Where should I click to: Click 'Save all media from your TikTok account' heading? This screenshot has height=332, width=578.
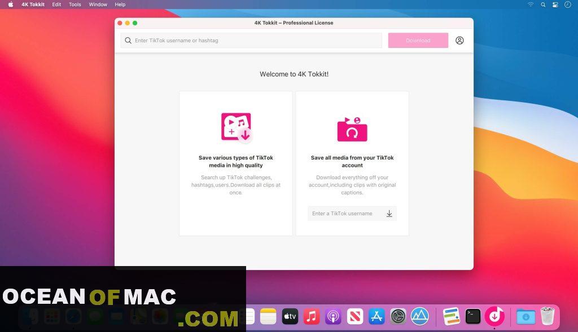[352, 162]
